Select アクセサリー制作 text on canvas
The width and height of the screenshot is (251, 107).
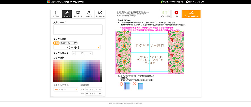[x=150, y=46]
